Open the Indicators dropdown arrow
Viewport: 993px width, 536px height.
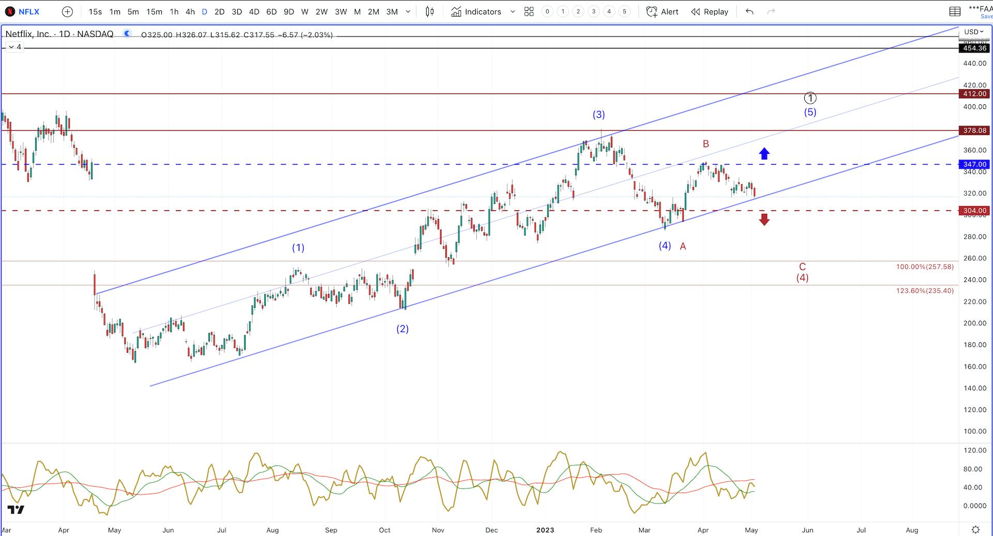pos(513,11)
